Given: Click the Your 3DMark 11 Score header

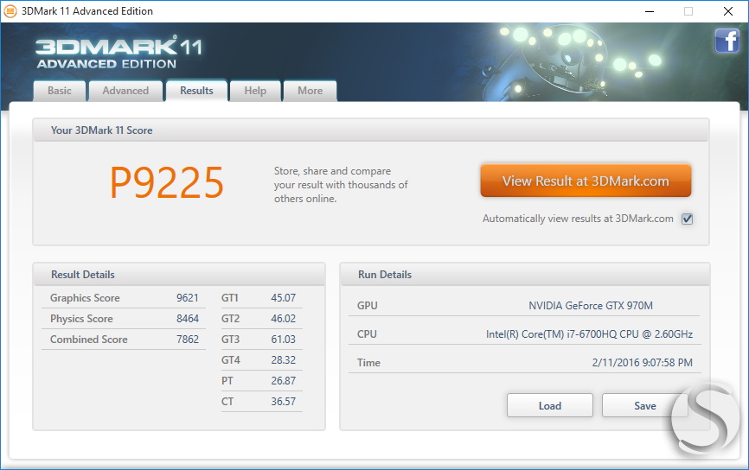Looking at the screenshot, I should [371, 130].
